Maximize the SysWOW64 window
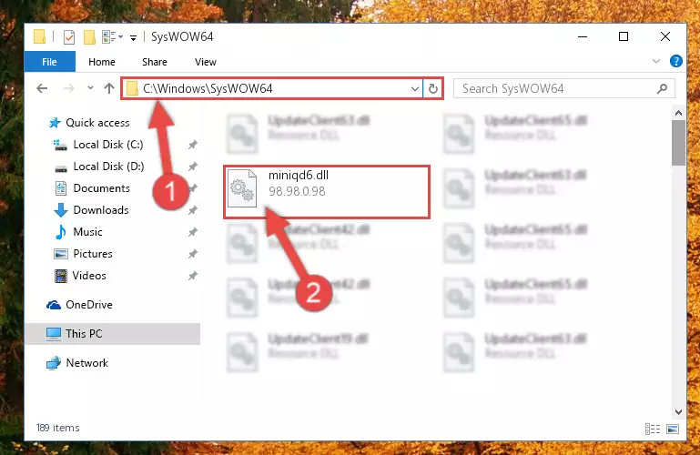The image size is (700, 455). pos(624,36)
